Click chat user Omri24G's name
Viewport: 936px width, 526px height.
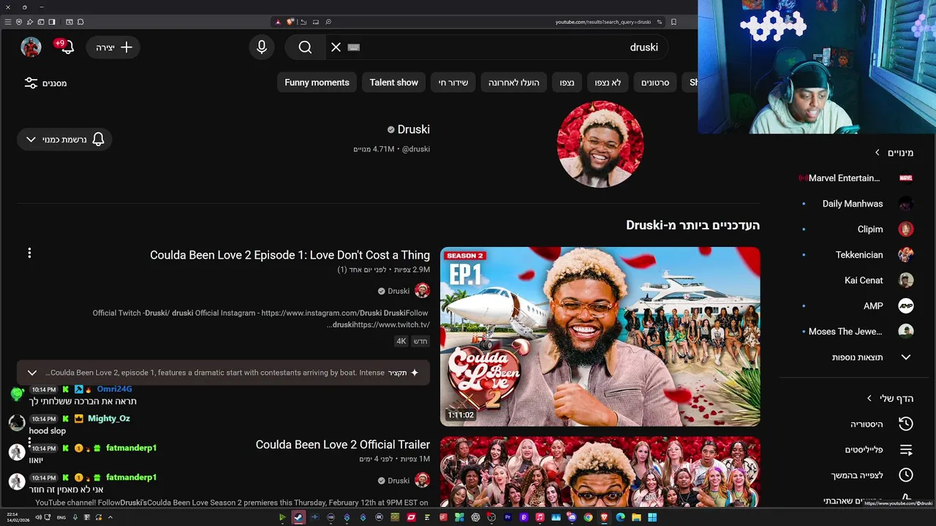pyautogui.click(x=114, y=389)
